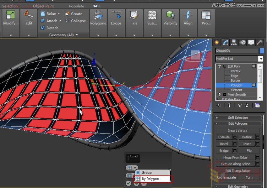Switch to Populate ribbon tab

76,6
